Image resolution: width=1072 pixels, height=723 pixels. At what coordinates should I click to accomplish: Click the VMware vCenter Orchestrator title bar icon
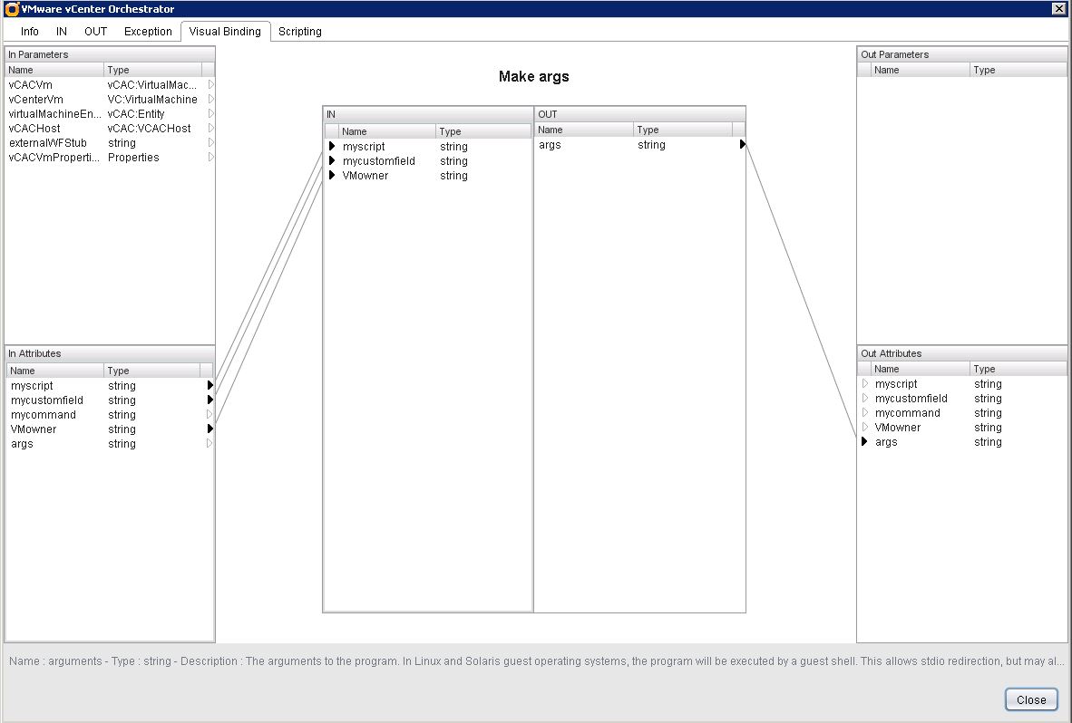tap(12, 9)
